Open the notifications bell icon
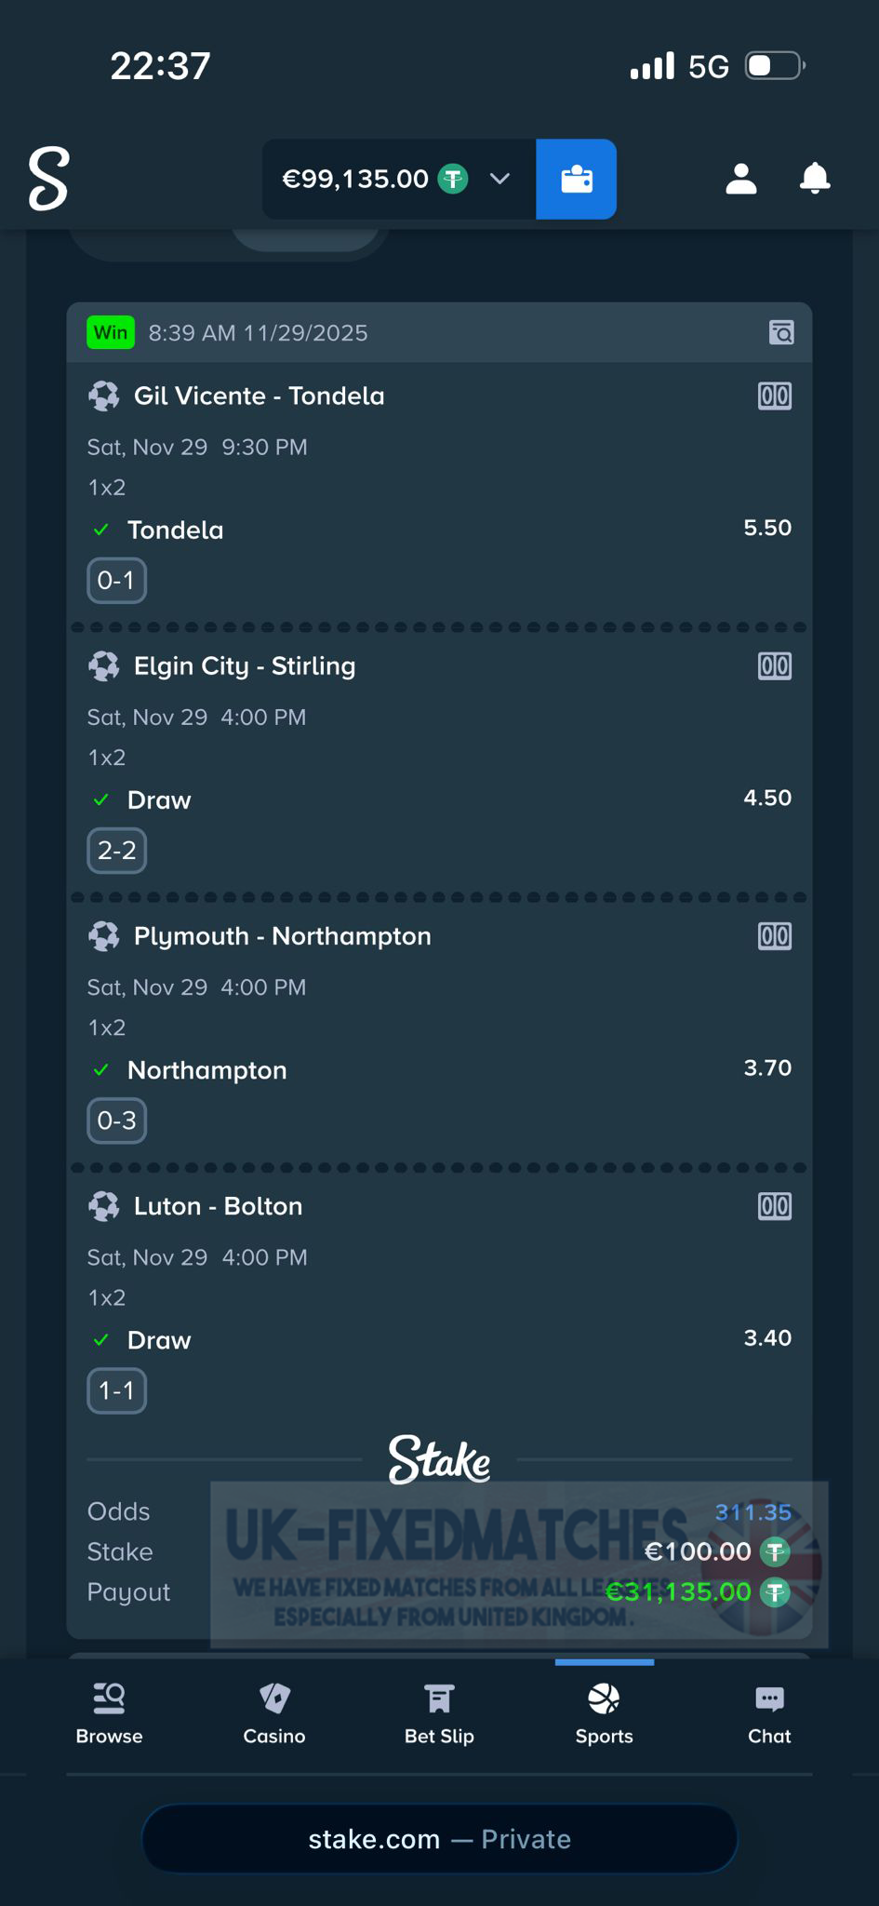The height and width of the screenshot is (1906, 879). tap(815, 179)
